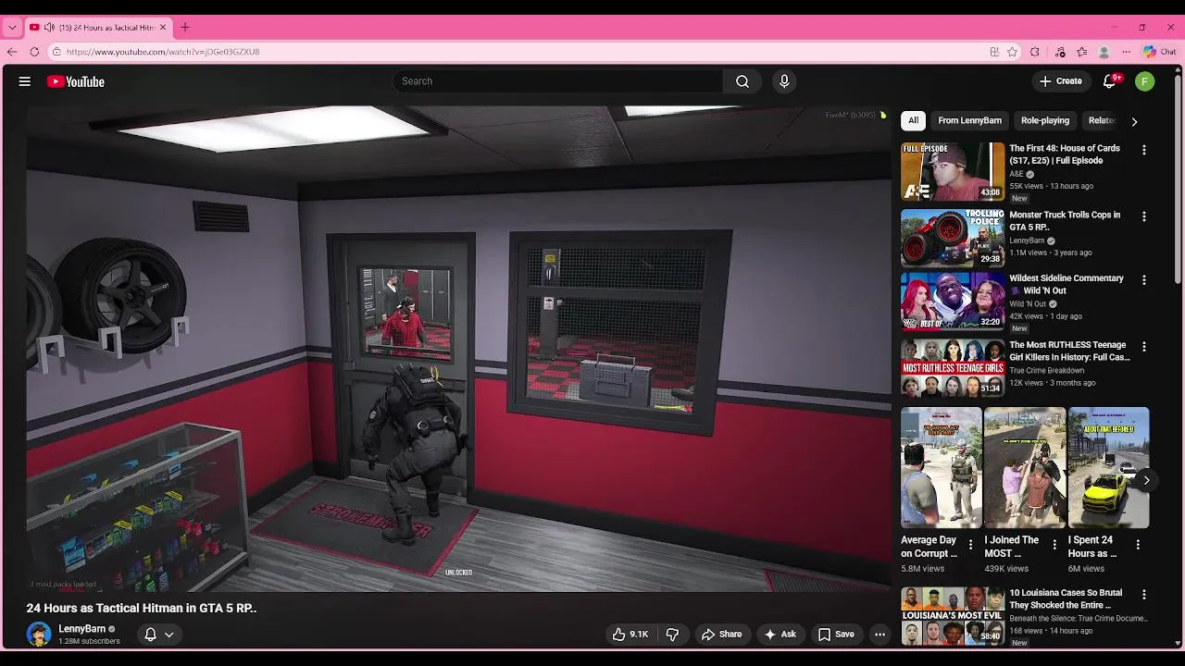Click the magnifier search button
1185x666 pixels.
pyautogui.click(x=742, y=81)
